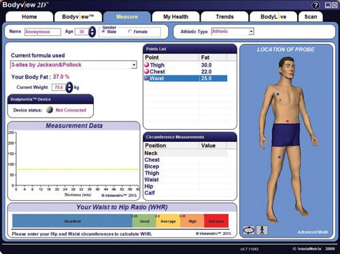Image resolution: width=340 pixels, height=254 pixels.
Task: Click the Excellent segment of WHR bar
Action: tap(72, 221)
